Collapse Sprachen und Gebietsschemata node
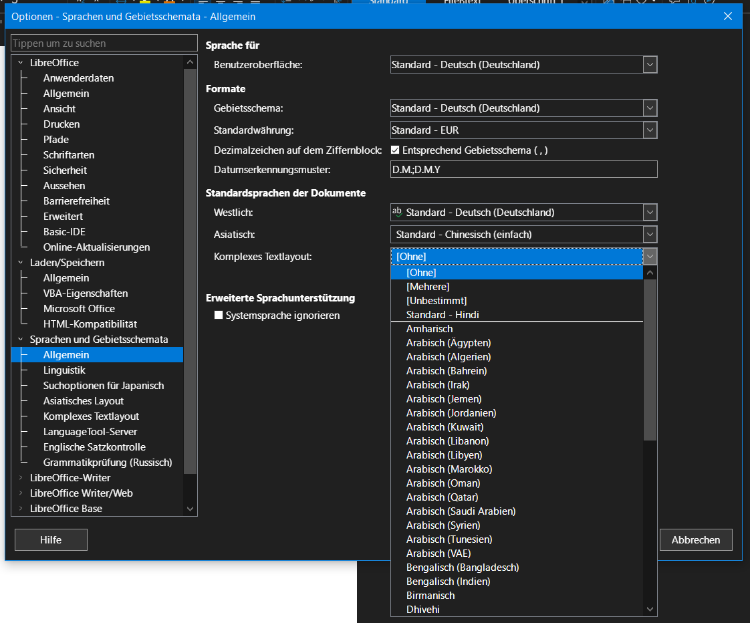 pos(21,340)
